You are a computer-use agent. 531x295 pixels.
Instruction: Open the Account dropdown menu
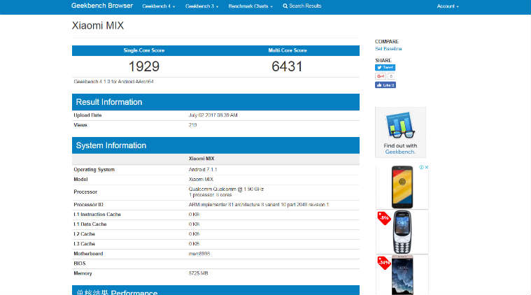pyautogui.click(x=447, y=6)
